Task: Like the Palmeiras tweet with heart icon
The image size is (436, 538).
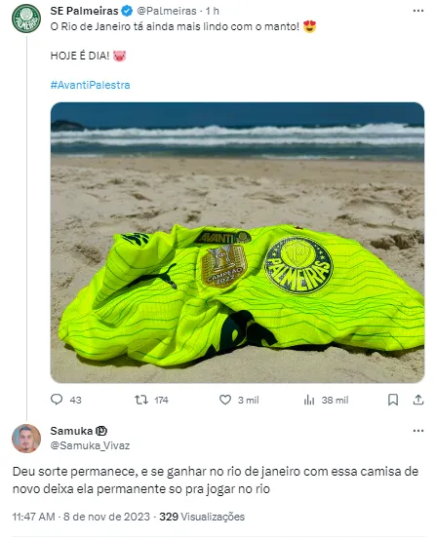Action: (225, 400)
